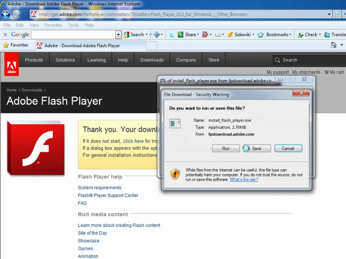Click the red Adobe logo
Screen dimensions: 346x259
pos(12,64)
